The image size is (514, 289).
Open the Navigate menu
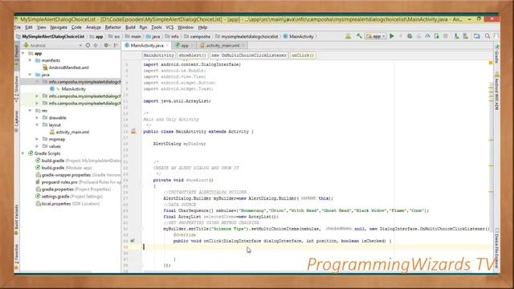tap(59, 27)
